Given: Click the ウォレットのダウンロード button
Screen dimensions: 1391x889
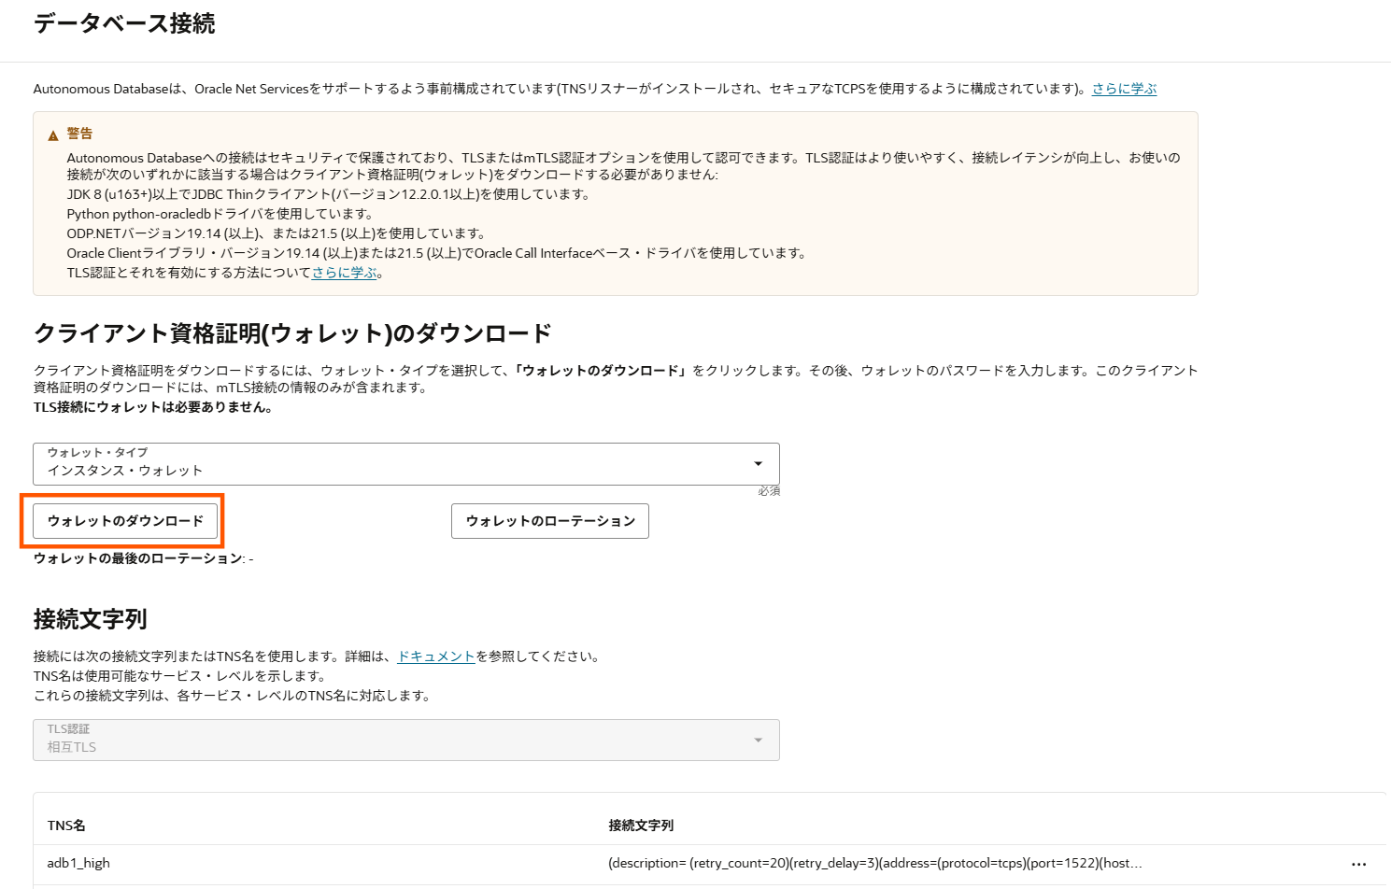Looking at the screenshot, I should (125, 521).
